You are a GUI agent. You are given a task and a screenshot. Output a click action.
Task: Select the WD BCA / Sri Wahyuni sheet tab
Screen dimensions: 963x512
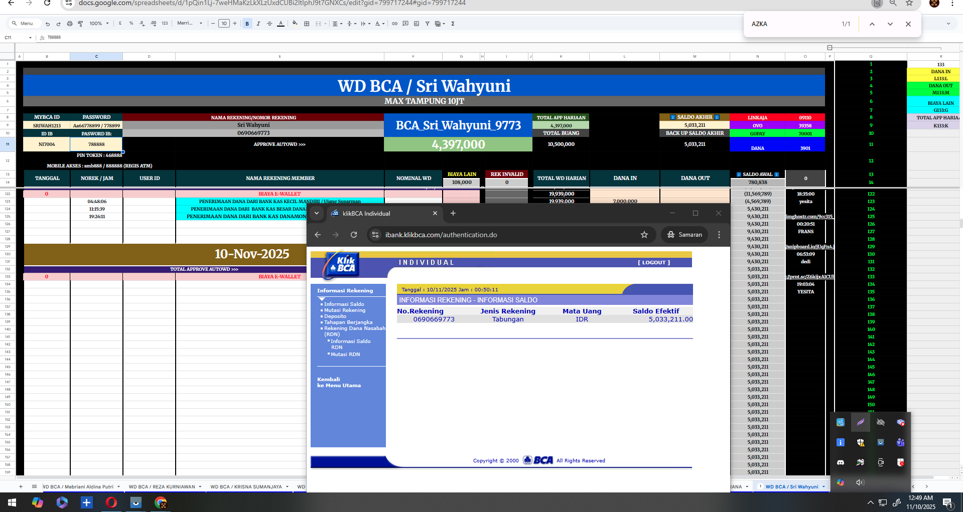[x=792, y=486]
